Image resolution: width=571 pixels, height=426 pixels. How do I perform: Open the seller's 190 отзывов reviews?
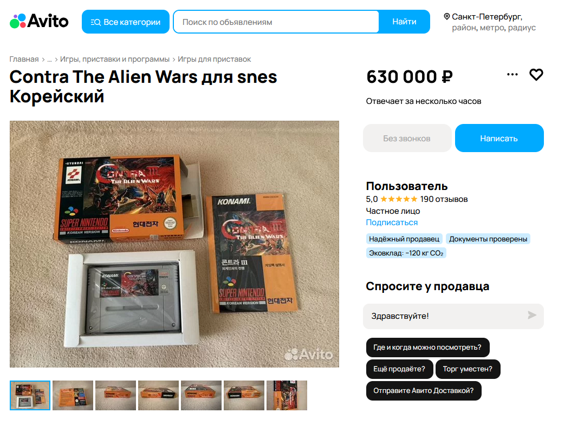click(444, 199)
